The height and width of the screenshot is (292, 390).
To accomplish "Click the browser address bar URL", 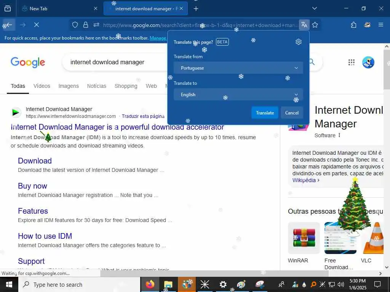I will pos(200,25).
